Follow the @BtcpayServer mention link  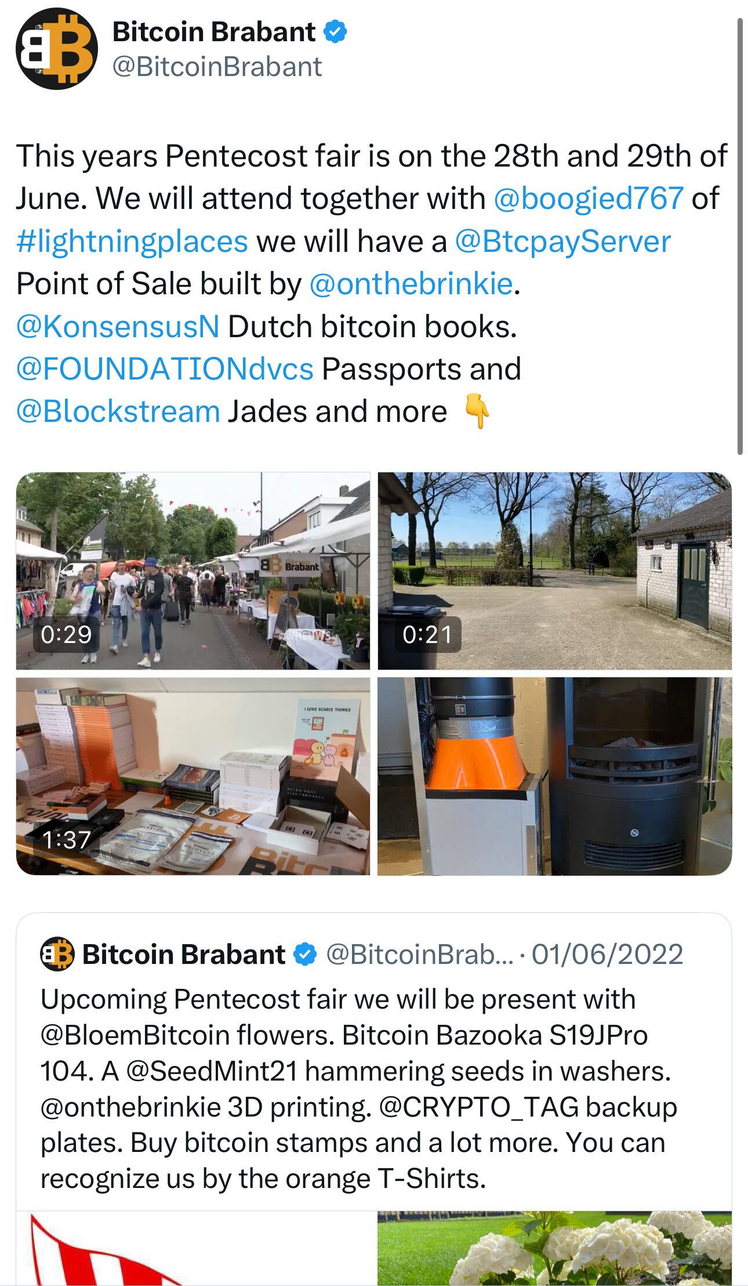(562, 241)
